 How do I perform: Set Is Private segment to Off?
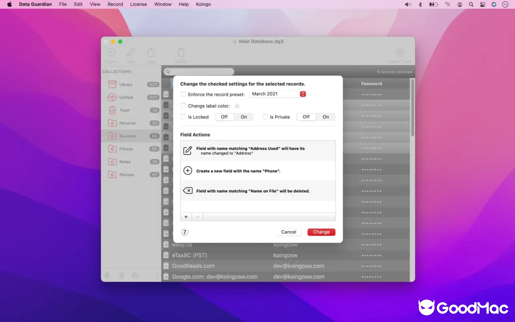coord(306,117)
